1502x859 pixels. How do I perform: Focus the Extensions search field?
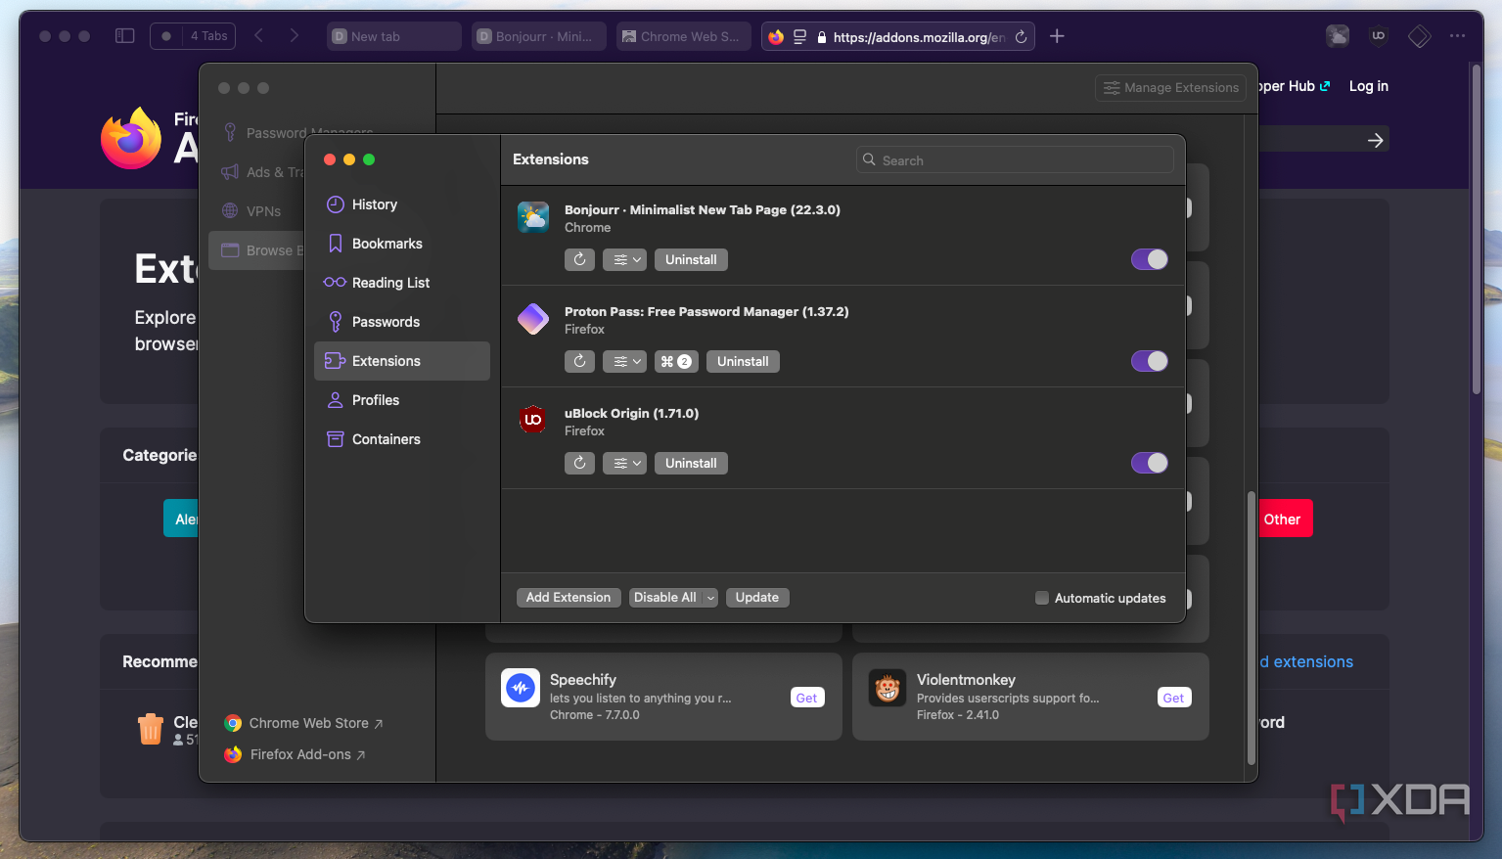1015,160
